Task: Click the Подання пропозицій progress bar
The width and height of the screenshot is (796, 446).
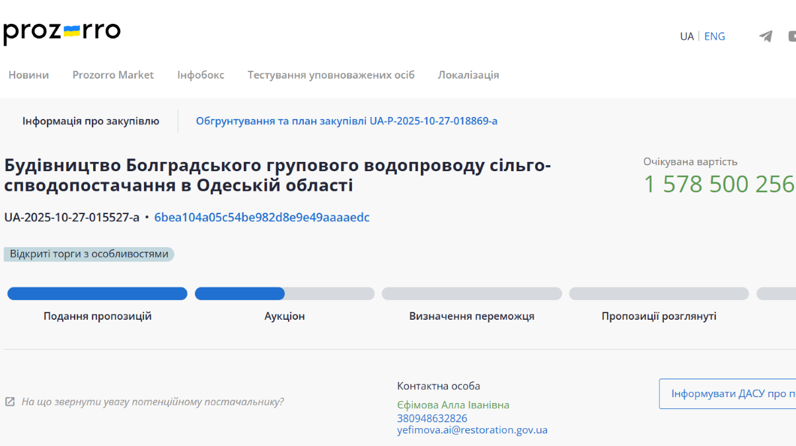Action: [97, 294]
